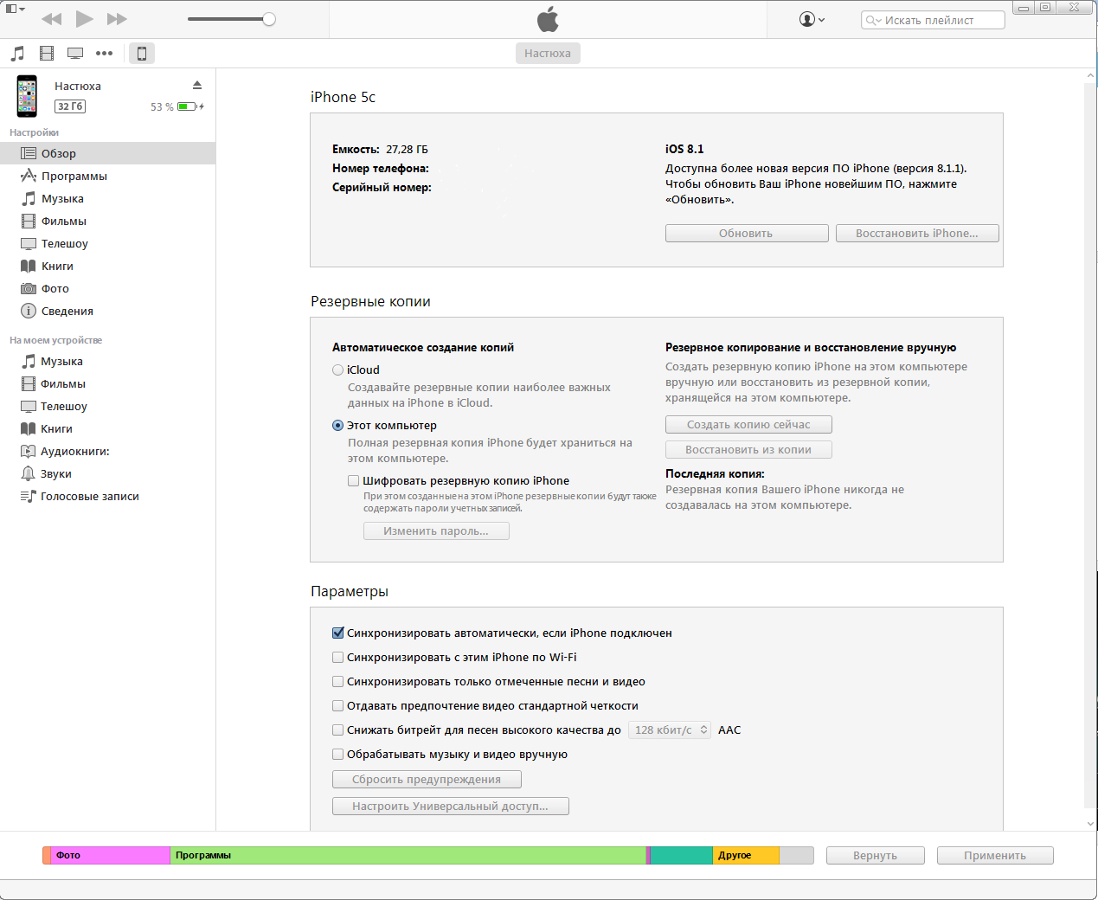This screenshot has height=900, width=1098.
Task: Eject the Настюха device
Action: click(197, 85)
